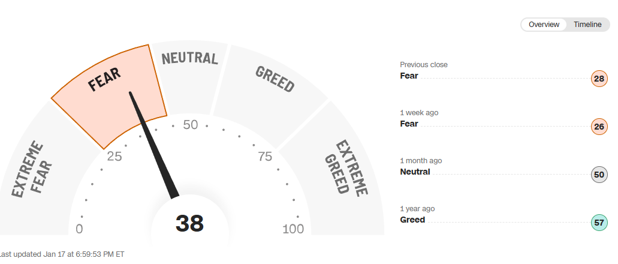Click the current index value 38
The height and width of the screenshot is (264, 618).
189,224
